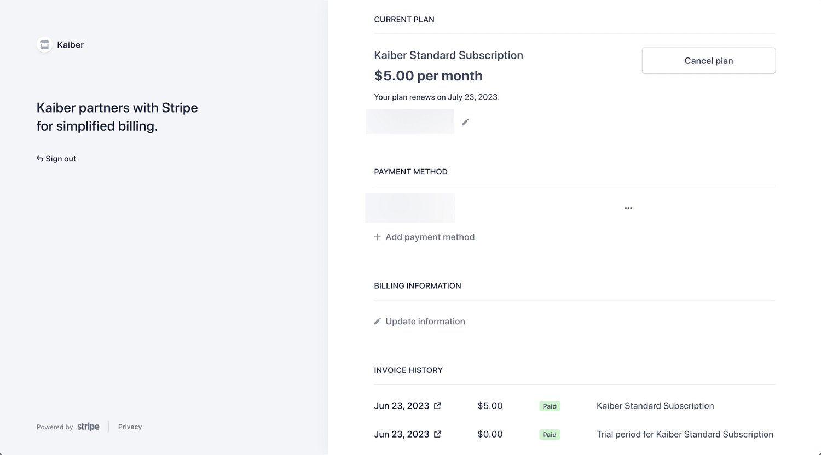The width and height of the screenshot is (821, 455).
Task: Click the pencil icon beside Update information
Action: 377,322
